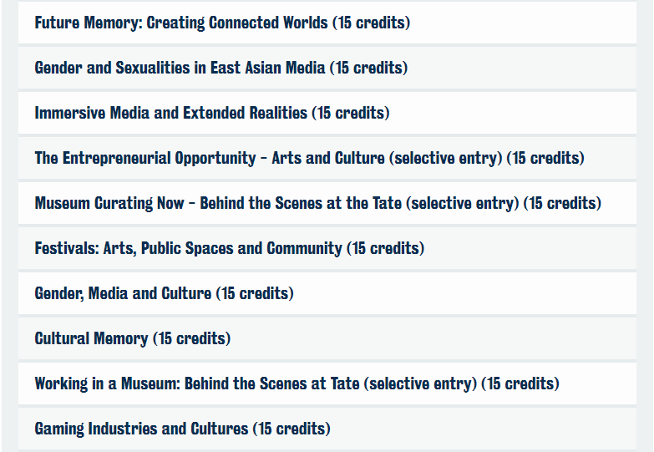Click the Cultural Memory (15 credits) title
654x452 pixels.
[133, 338]
